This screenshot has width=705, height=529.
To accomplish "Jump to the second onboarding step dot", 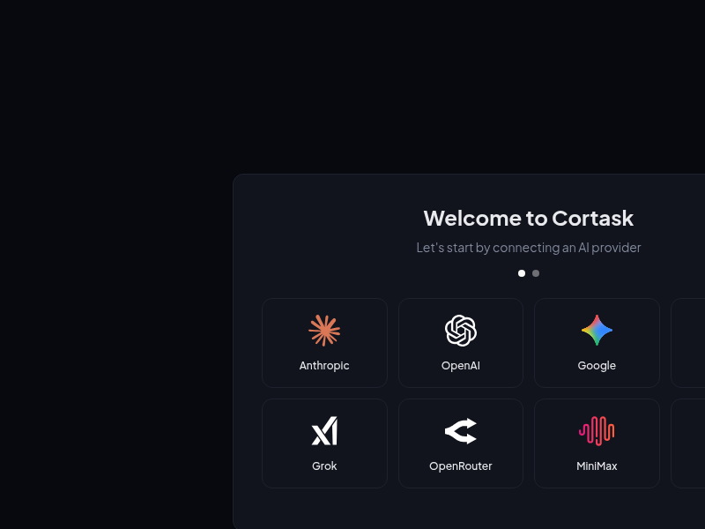I will coord(536,273).
